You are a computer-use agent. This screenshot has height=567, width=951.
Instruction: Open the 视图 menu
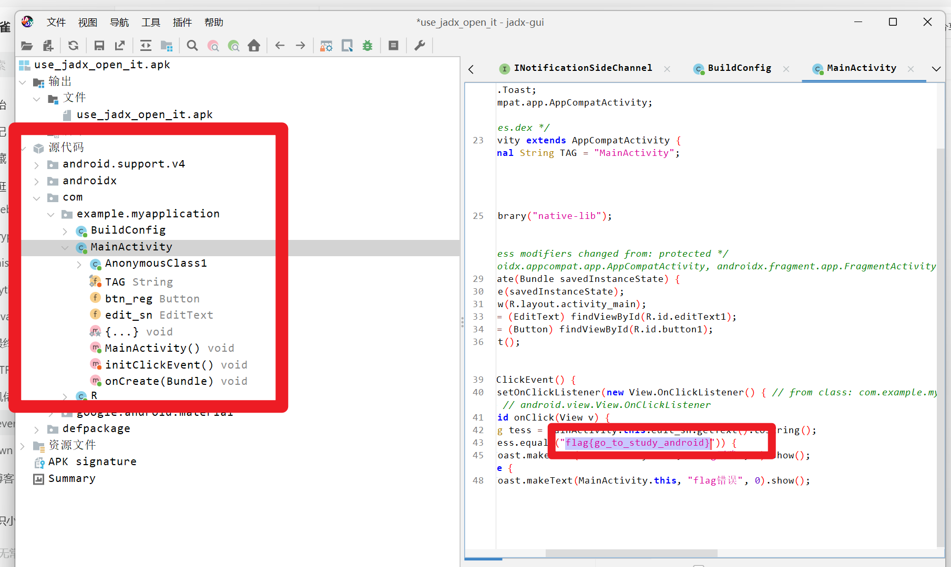pos(87,22)
